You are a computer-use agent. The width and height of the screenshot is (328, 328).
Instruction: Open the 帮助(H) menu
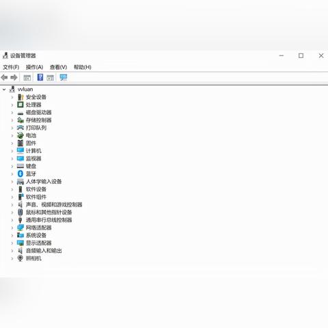tap(83, 67)
